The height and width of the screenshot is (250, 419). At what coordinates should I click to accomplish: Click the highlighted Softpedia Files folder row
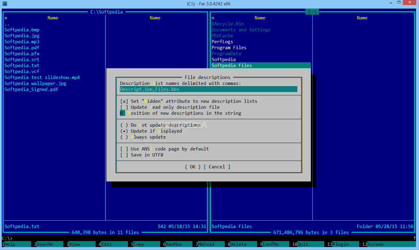261,66
